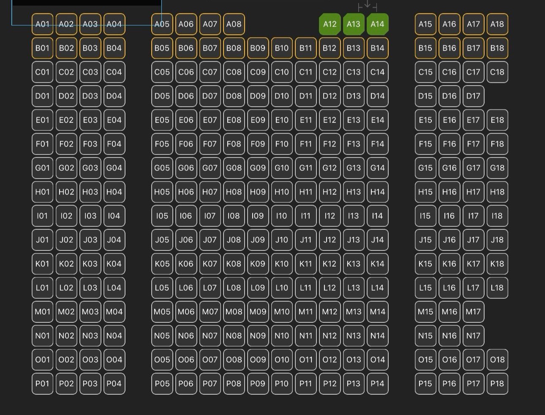The image size is (545, 415).
Task: Select premium seat B05
Action: tap(162, 48)
